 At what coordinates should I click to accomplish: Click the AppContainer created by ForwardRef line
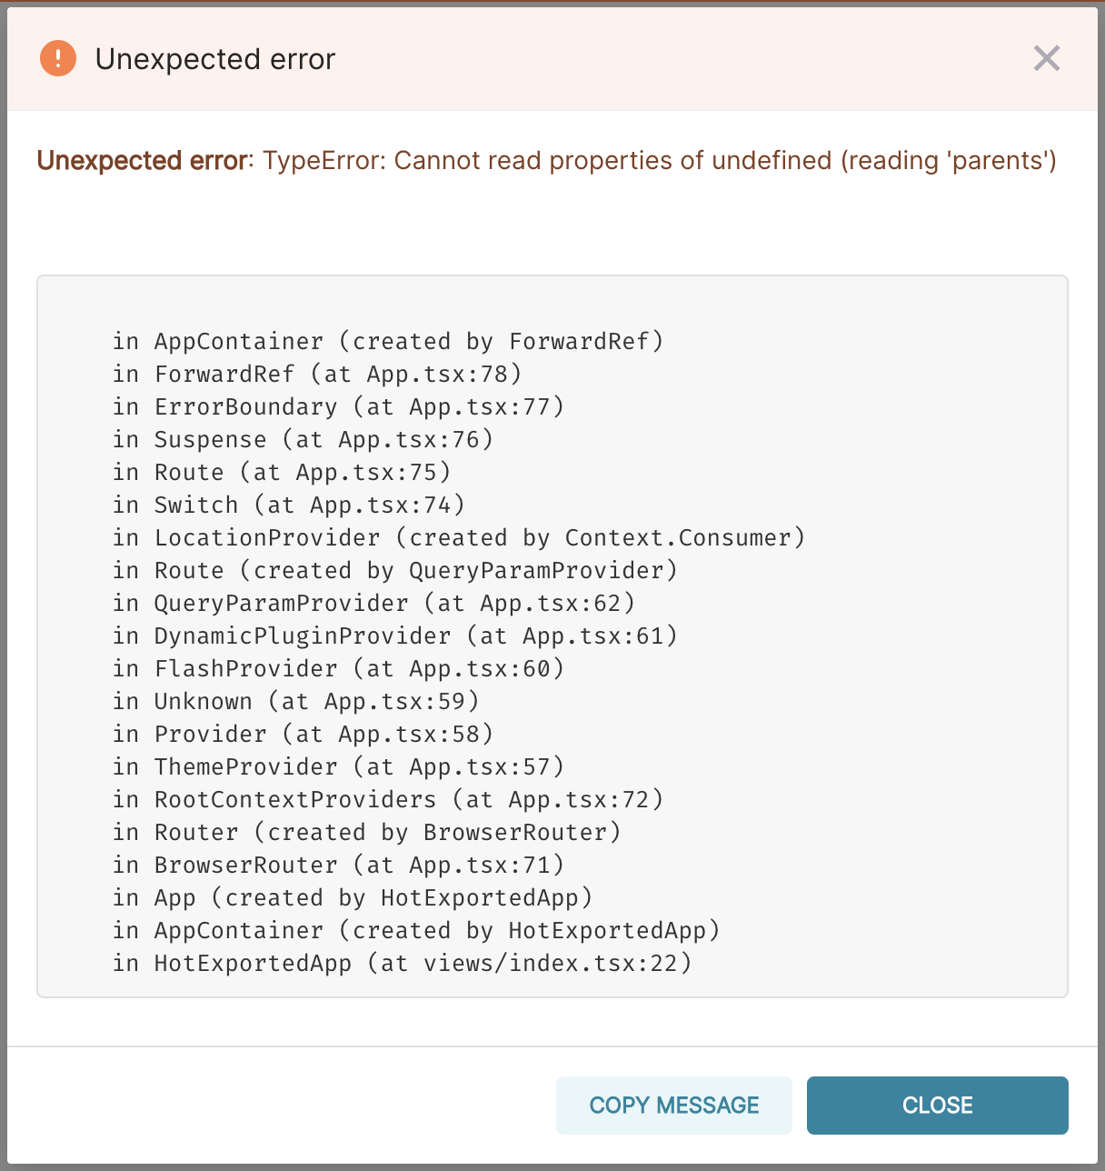(x=388, y=342)
